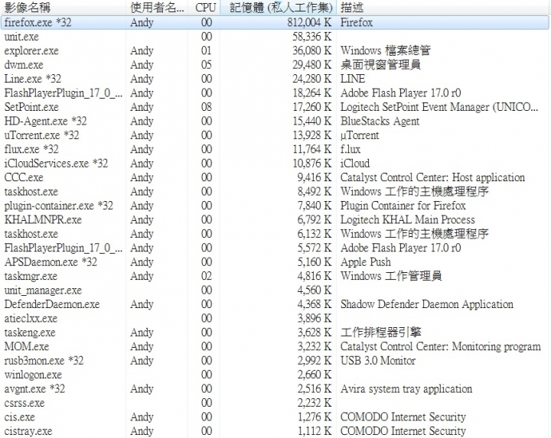The image size is (551, 438).
Task: Click the LINE description cell
Action: [x=353, y=79]
